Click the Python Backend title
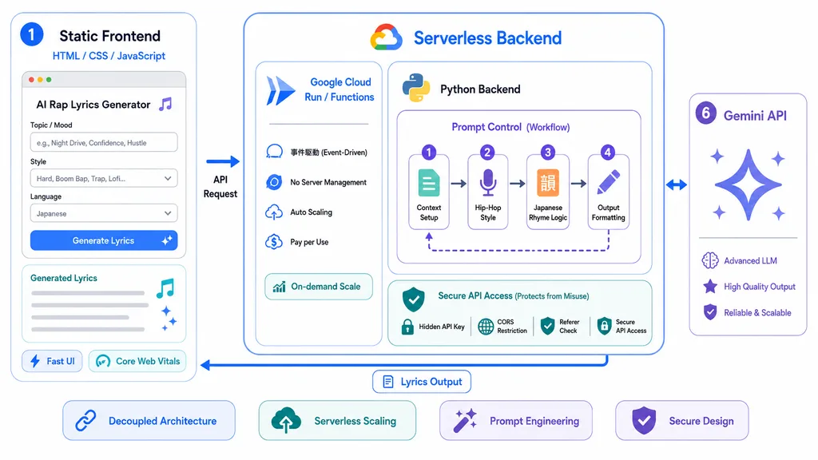The image size is (818, 460). tap(480, 89)
